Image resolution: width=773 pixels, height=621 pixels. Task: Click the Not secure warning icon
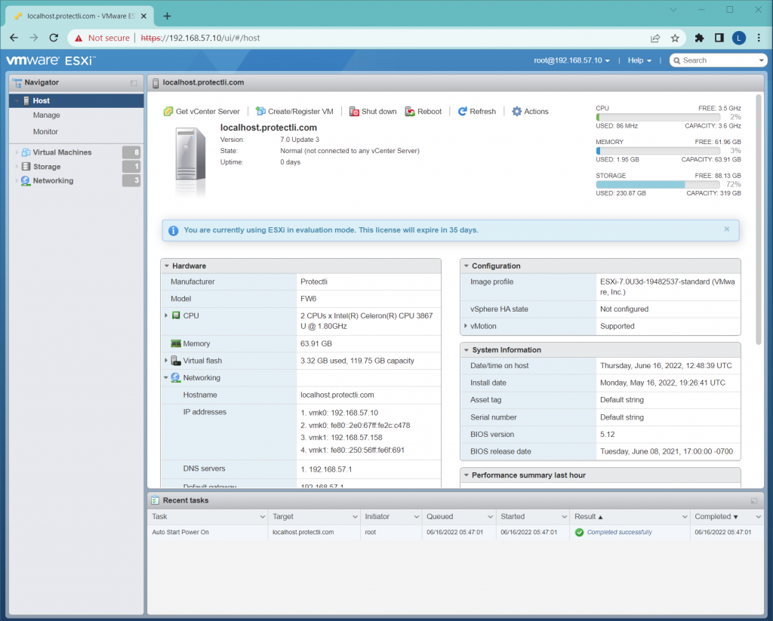tap(79, 38)
